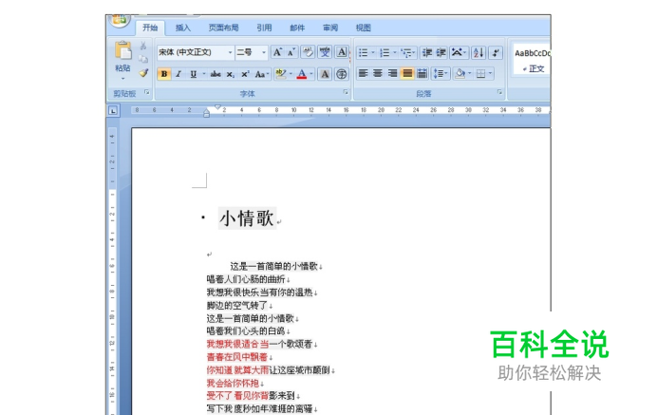
Task: Click the Grow Font icon
Action: coord(277,52)
